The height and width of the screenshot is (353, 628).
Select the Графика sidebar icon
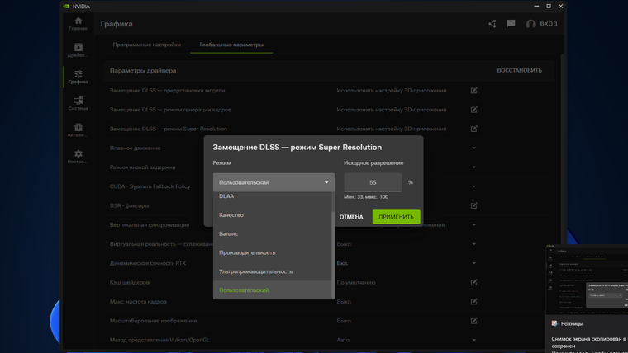(78, 77)
